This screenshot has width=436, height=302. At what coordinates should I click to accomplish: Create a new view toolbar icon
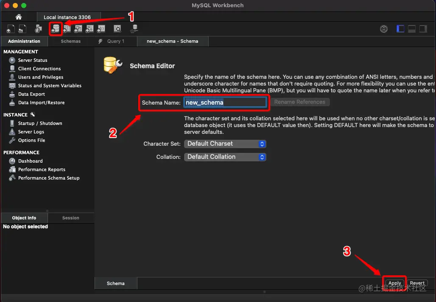(x=78, y=28)
